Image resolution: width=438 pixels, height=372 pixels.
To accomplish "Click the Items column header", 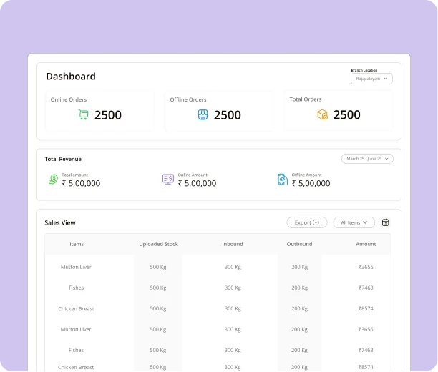I will (77, 244).
